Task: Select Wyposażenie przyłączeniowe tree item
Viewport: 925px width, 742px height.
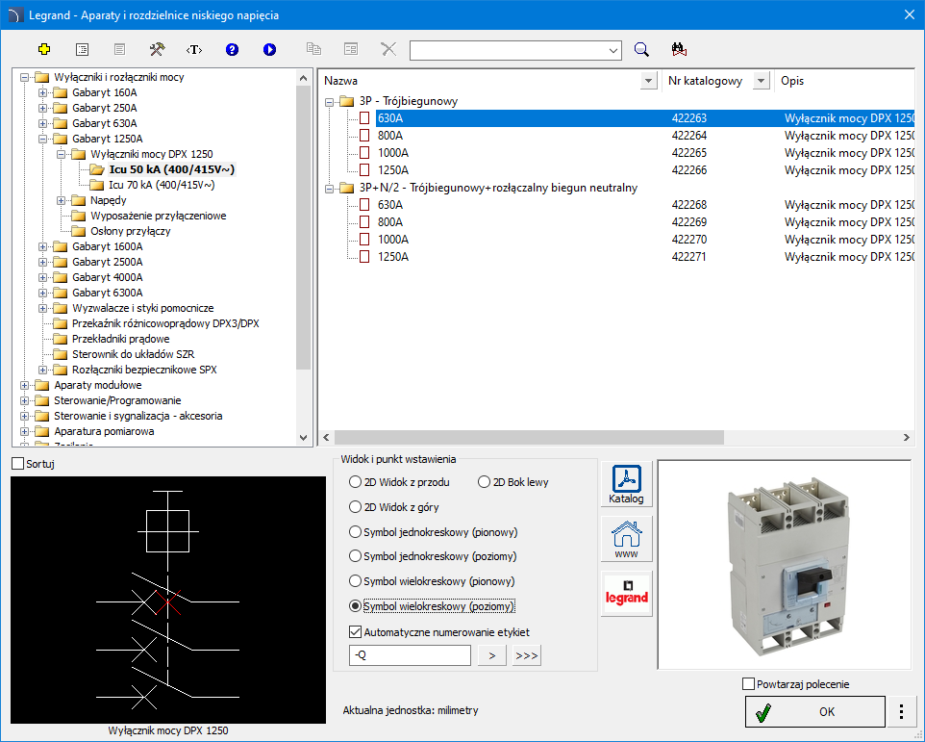Action: coord(158,216)
